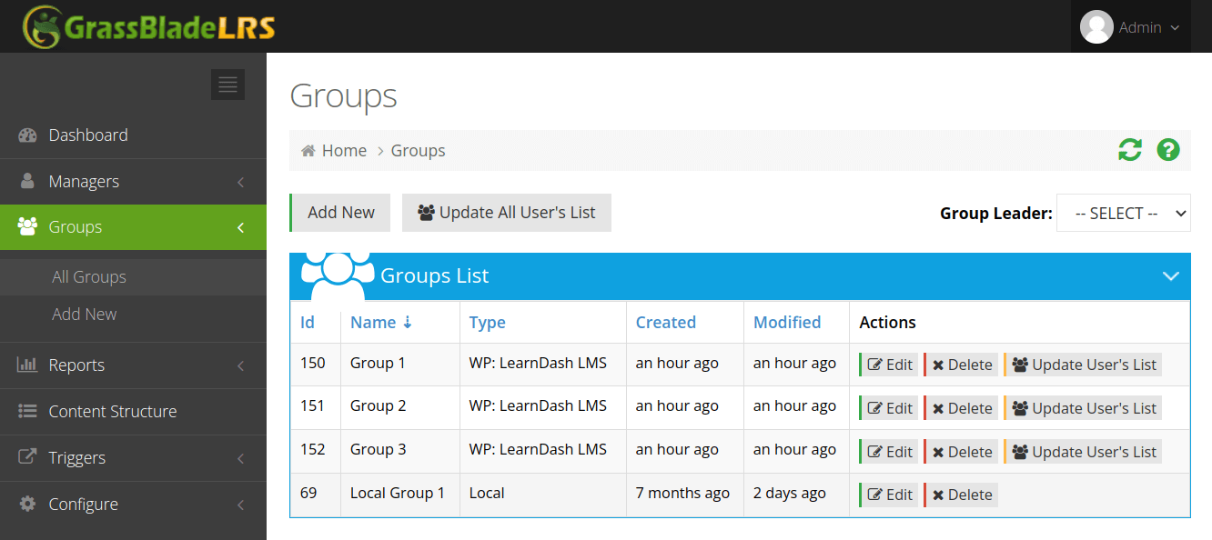
Task: Click the Dashboard gauge icon
Action: [27, 135]
